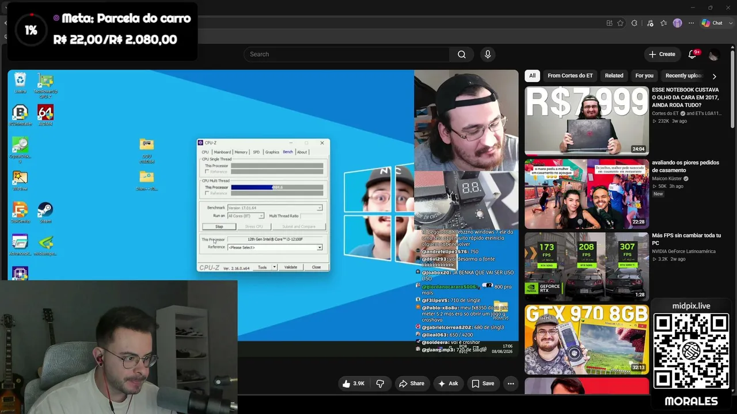This screenshot has height=414, width=737.
Task: Open CrystalDiskInfo desktop shortcut
Action: click(x=20, y=149)
